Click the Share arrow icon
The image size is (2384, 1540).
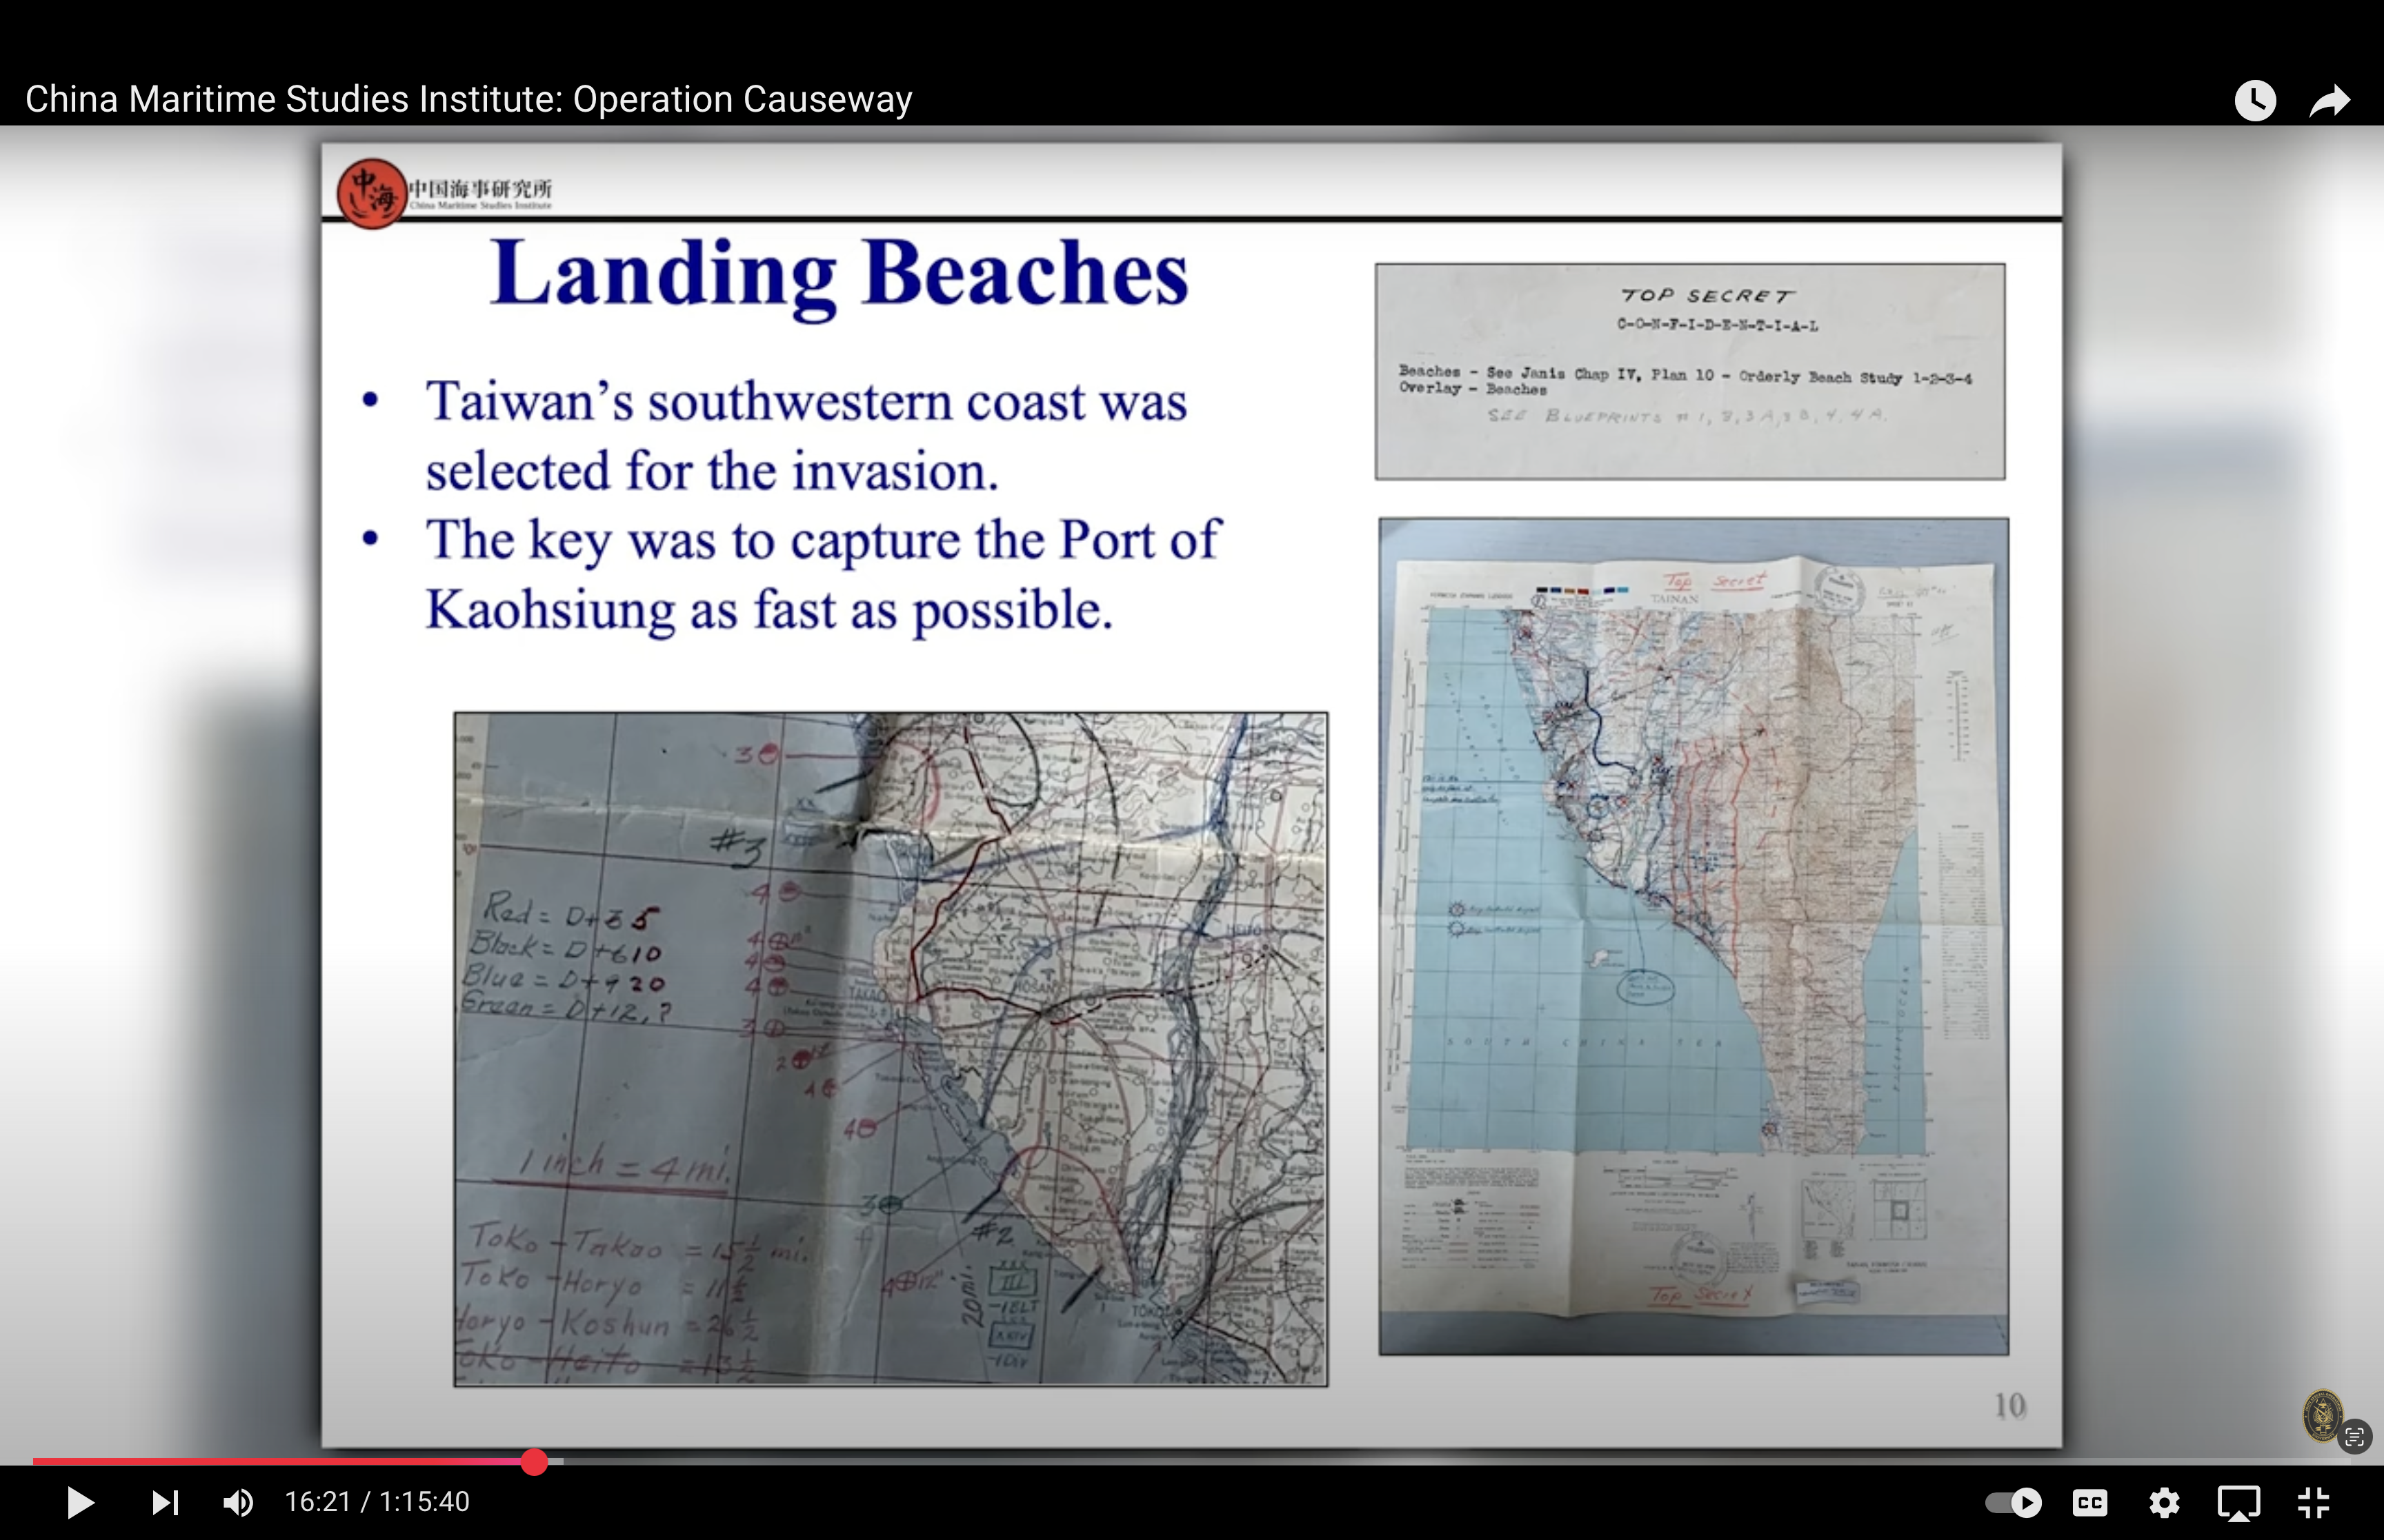pyautogui.click(x=2330, y=100)
